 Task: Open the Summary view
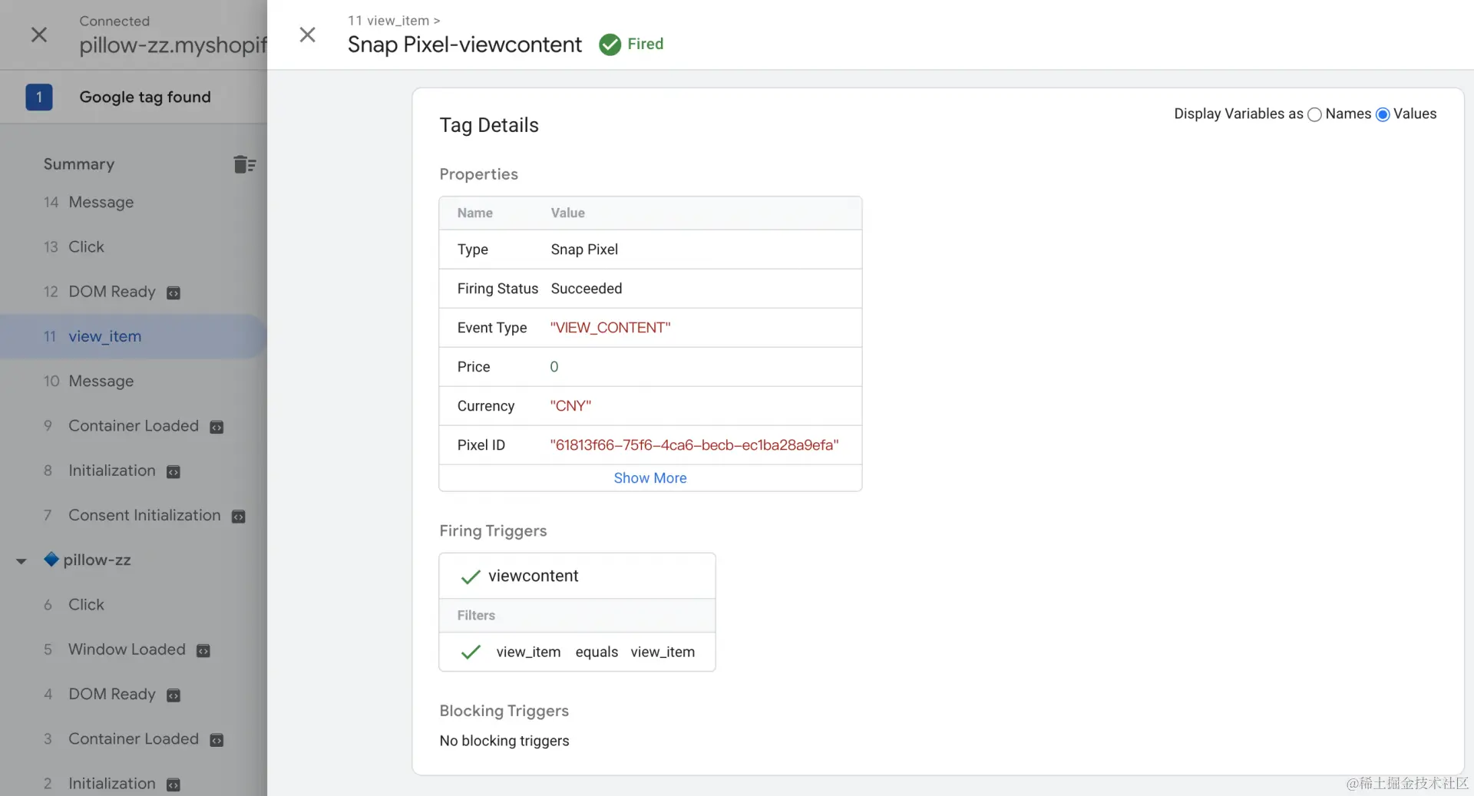[79, 164]
